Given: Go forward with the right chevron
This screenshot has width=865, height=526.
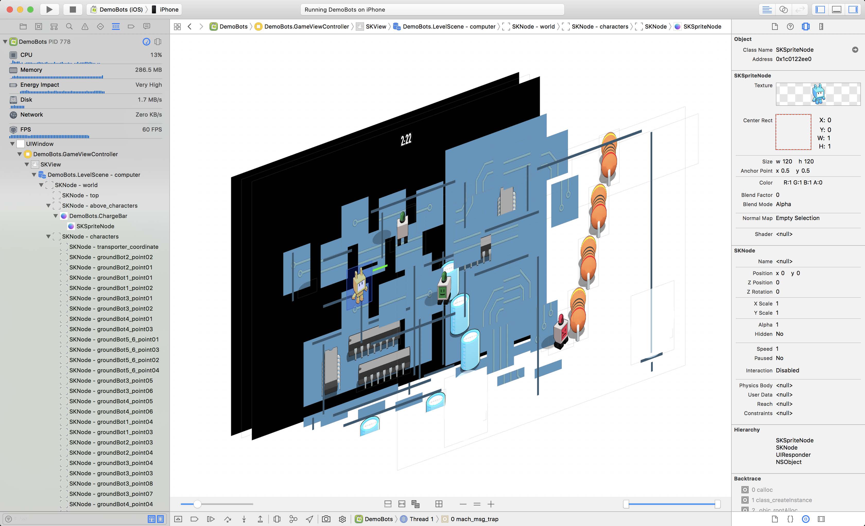Looking at the screenshot, I should click(x=201, y=27).
